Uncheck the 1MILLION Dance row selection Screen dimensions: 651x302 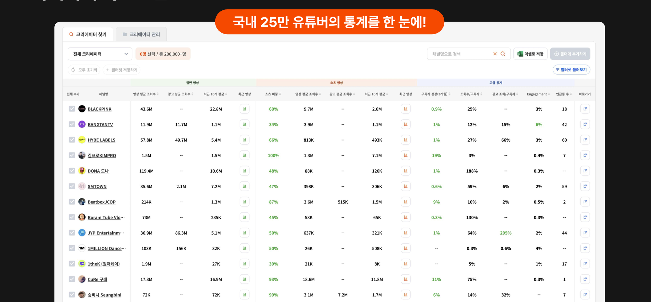[72, 248]
